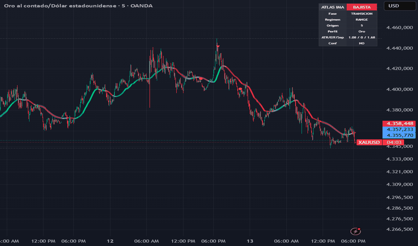
Task: Click the date 13 on the time axis
Action: pos(250,241)
